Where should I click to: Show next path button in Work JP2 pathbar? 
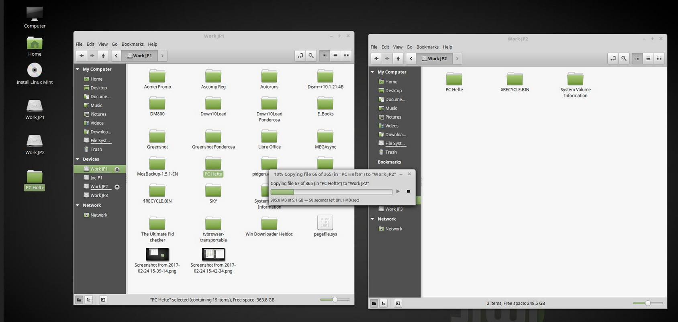tap(457, 59)
